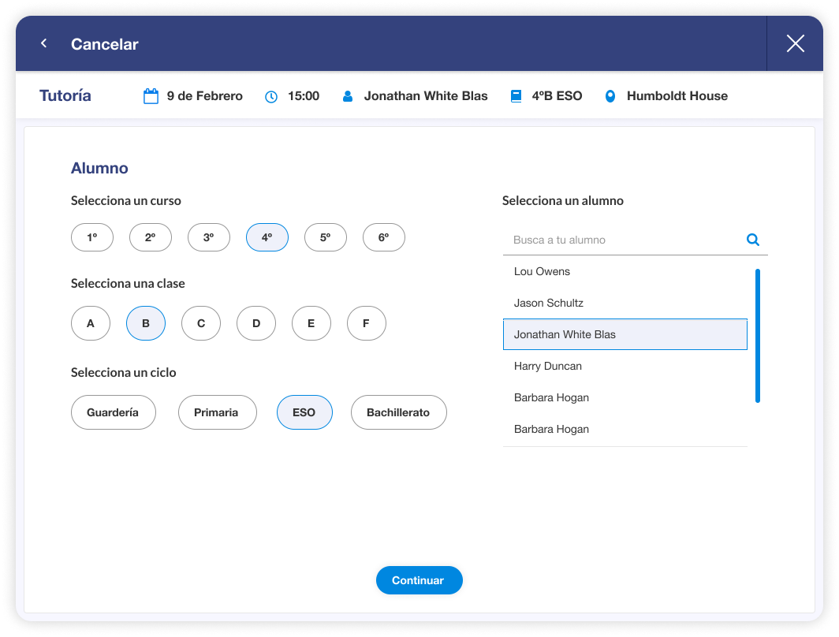Select course 2º
The width and height of the screenshot is (839, 637).
tap(151, 237)
